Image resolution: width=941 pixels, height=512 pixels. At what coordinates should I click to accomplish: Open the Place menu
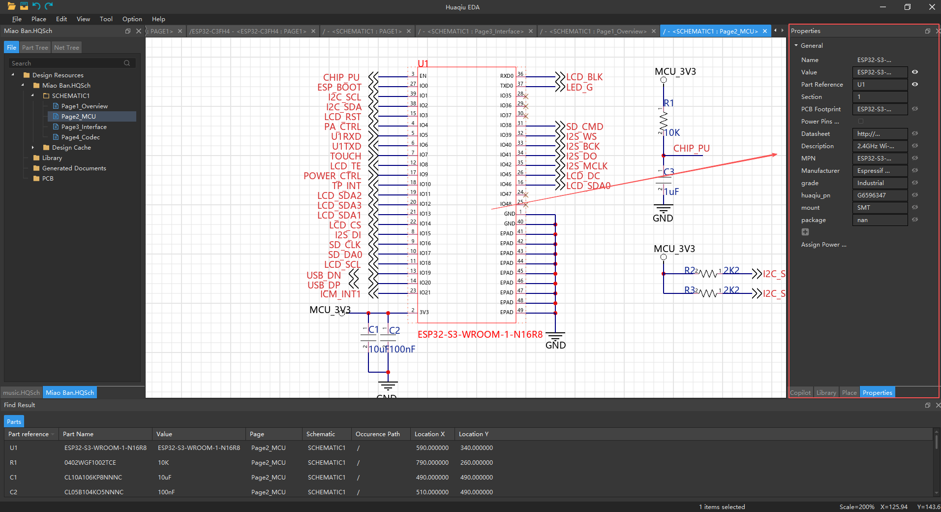tap(39, 19)
